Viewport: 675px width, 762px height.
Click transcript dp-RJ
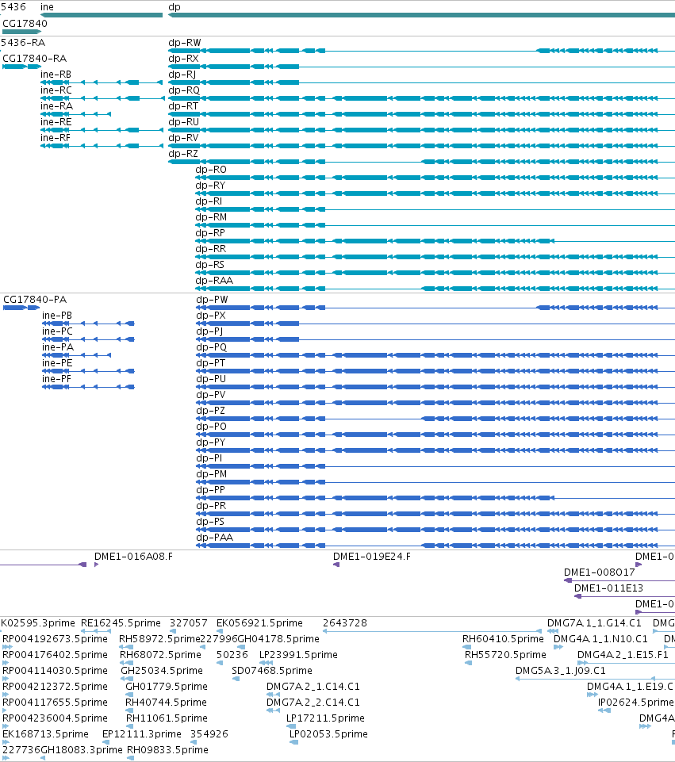click(182, 75)
